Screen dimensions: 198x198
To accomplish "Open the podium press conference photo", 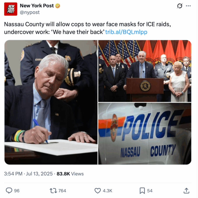I will click(x=145, y=71).
